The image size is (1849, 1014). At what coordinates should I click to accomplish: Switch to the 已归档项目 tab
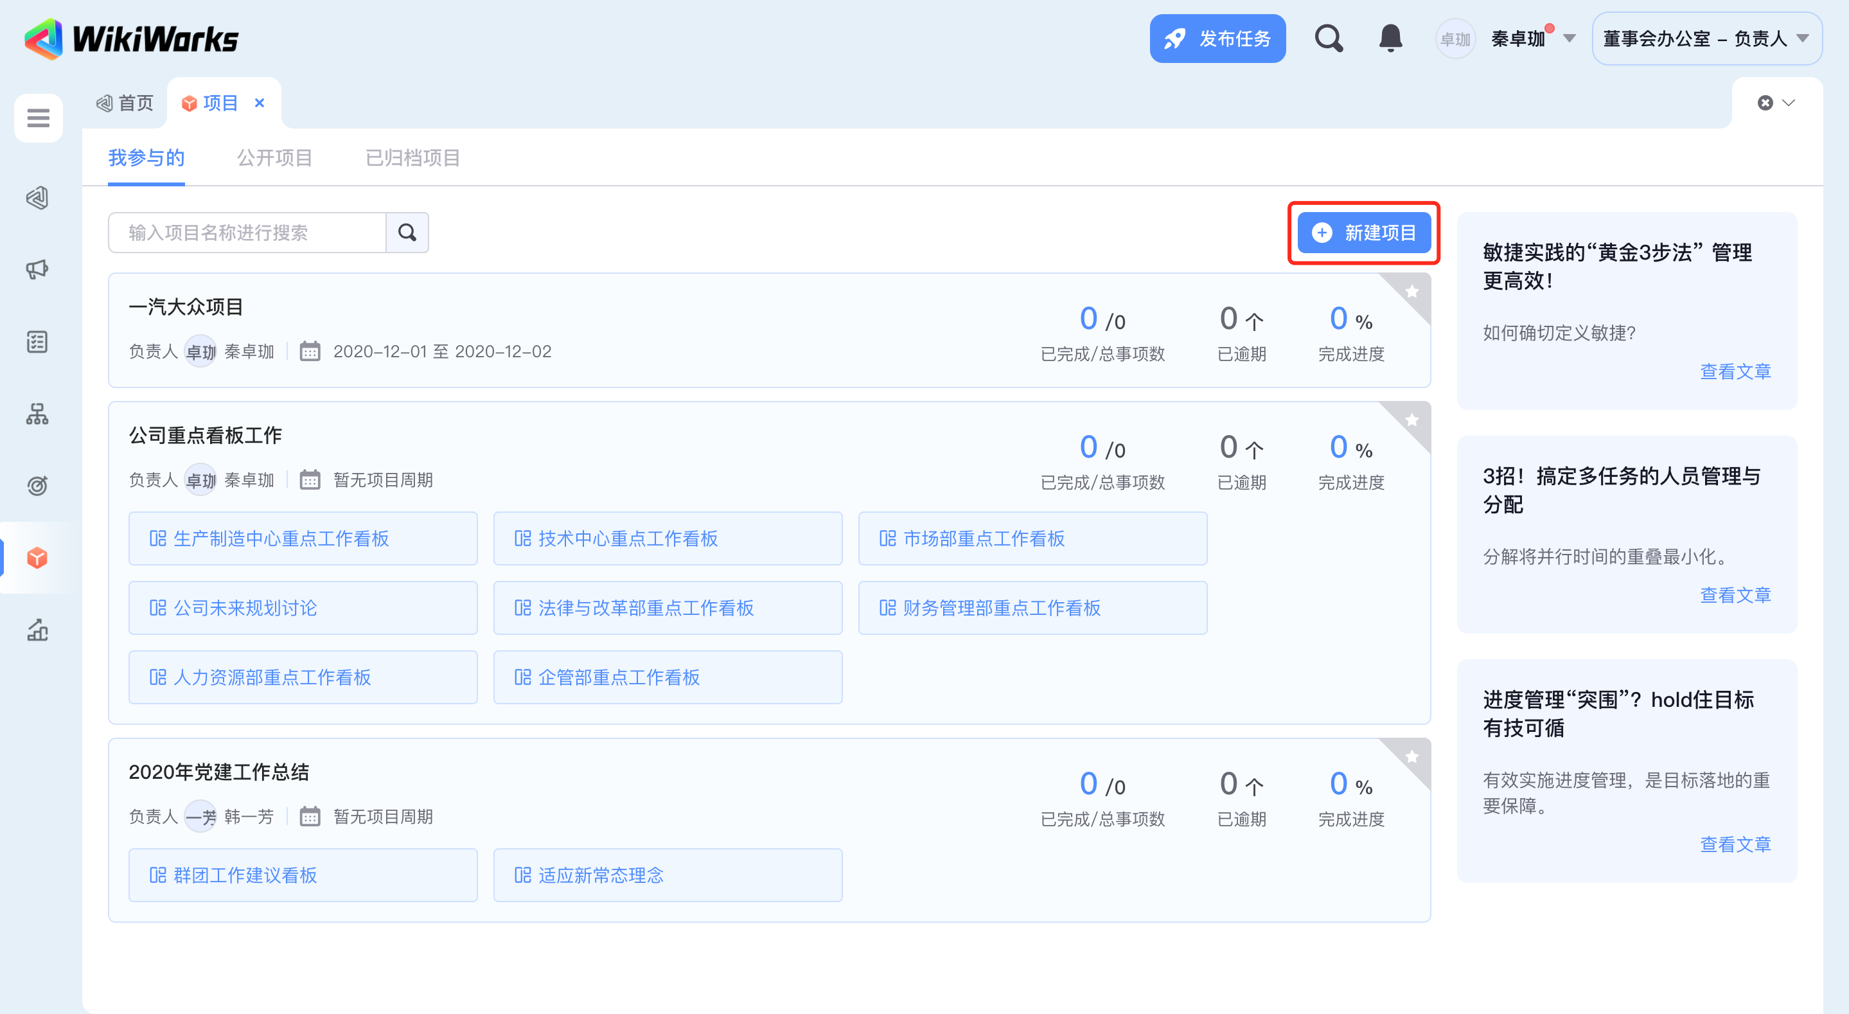(412, 157)
